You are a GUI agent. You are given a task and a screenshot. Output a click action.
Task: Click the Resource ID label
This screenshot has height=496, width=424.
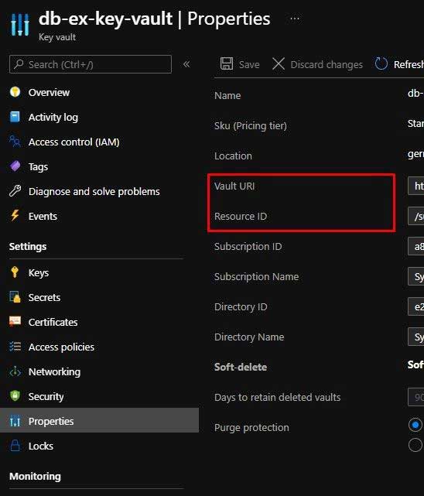[241, 217]
